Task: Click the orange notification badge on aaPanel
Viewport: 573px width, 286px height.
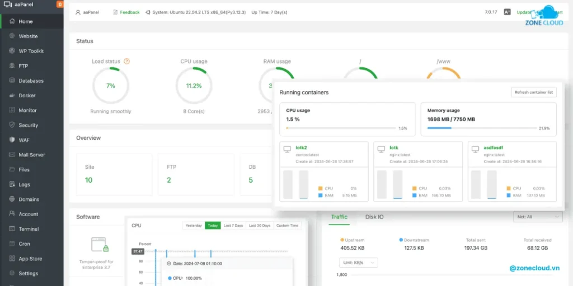Action: (x=60, y=4)
